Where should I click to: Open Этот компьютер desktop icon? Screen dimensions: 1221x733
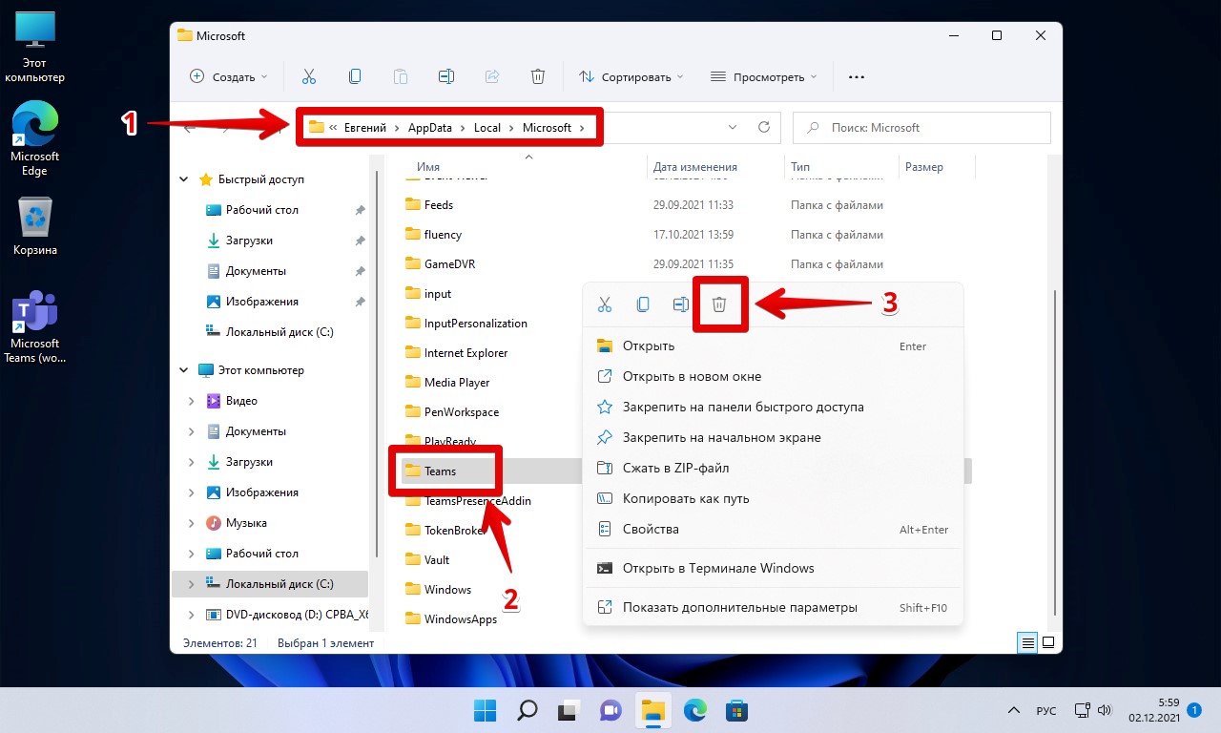pos(35,48)
